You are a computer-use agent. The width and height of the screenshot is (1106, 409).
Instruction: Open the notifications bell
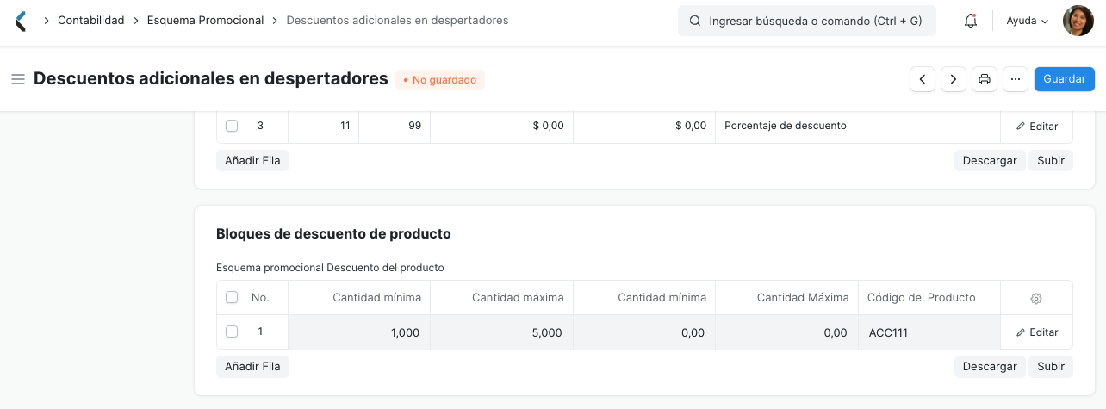coord(971,21)
